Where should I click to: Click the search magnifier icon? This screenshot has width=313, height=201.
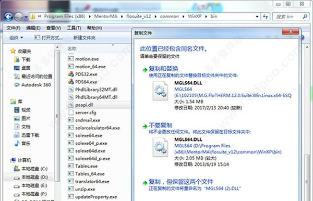coord(305,17)
